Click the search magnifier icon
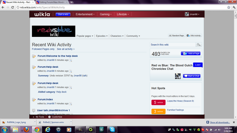 pos(198,45)
